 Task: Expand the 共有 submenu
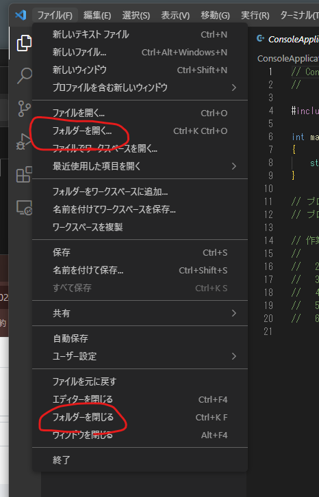pyautogui.click(x=140, y=314)
